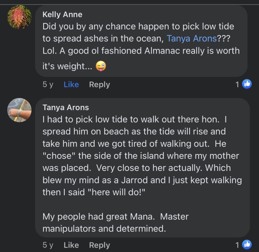
Task: Like Kelly Anne's comment
Action: 71,85
